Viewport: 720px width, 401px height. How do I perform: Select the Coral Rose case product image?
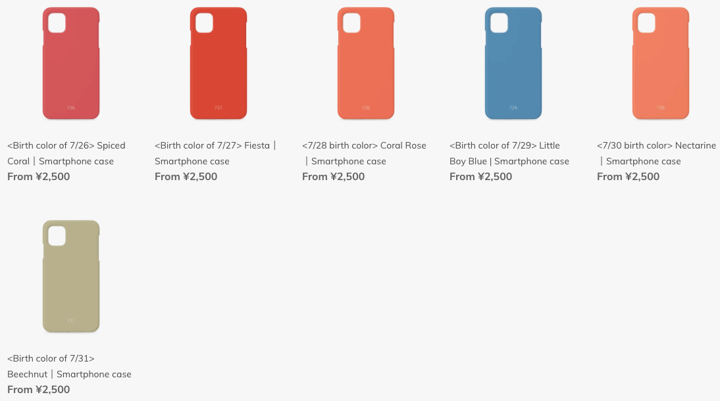(x=366, y=64)
